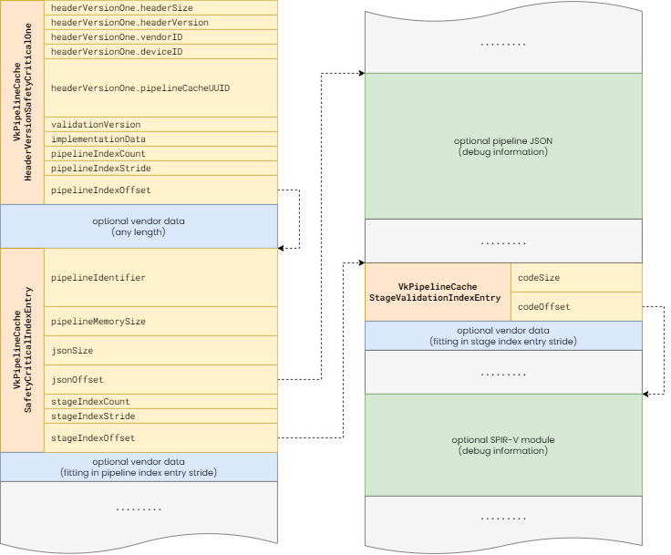The image size is (671, 555).
Task: Click the headerVersionOne.pipelineCacheUUID block
Action: (160, 87)
